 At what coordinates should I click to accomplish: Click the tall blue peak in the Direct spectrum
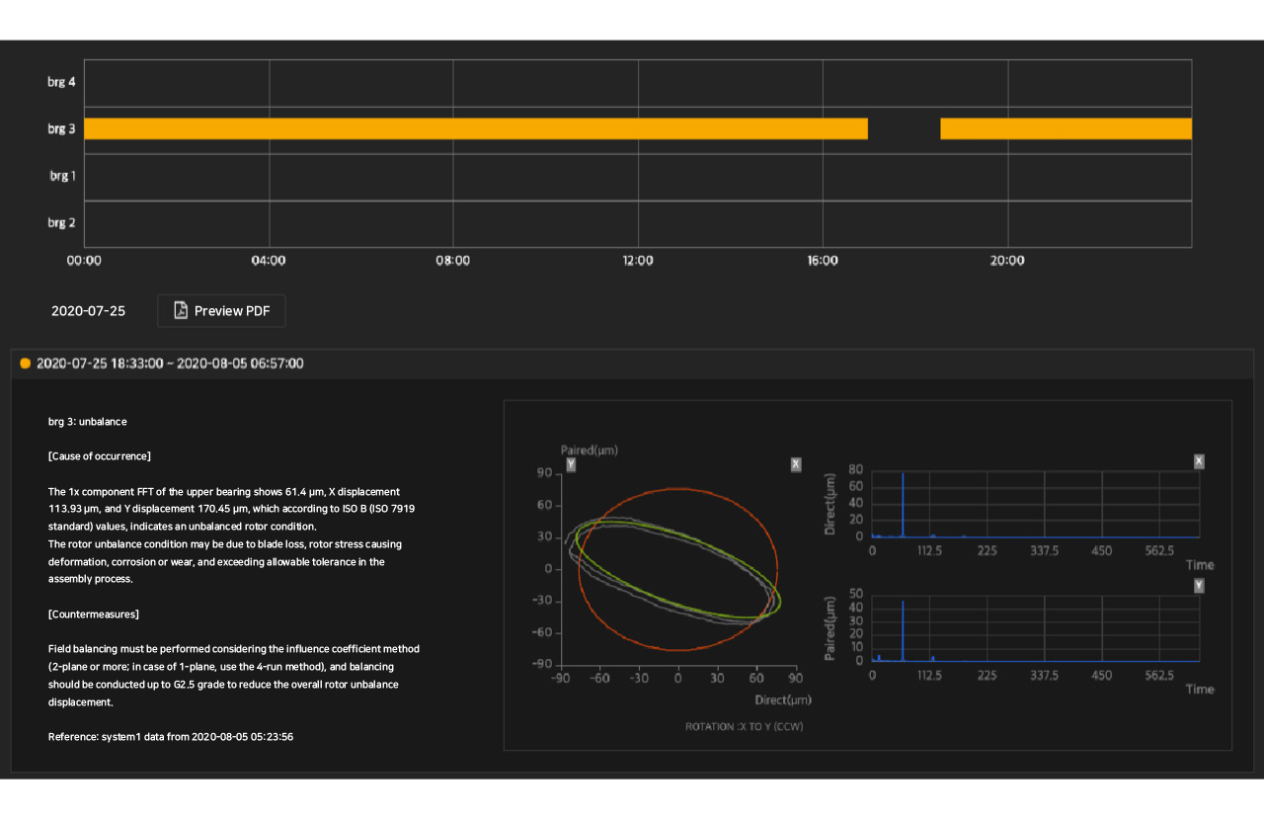903,505
